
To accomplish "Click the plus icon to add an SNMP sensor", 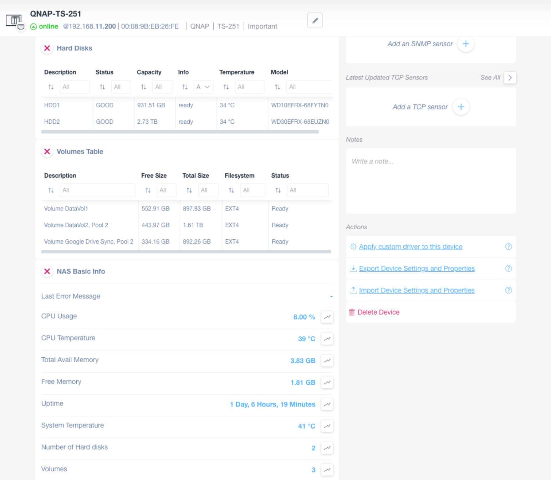I will [x=466, y=44].
